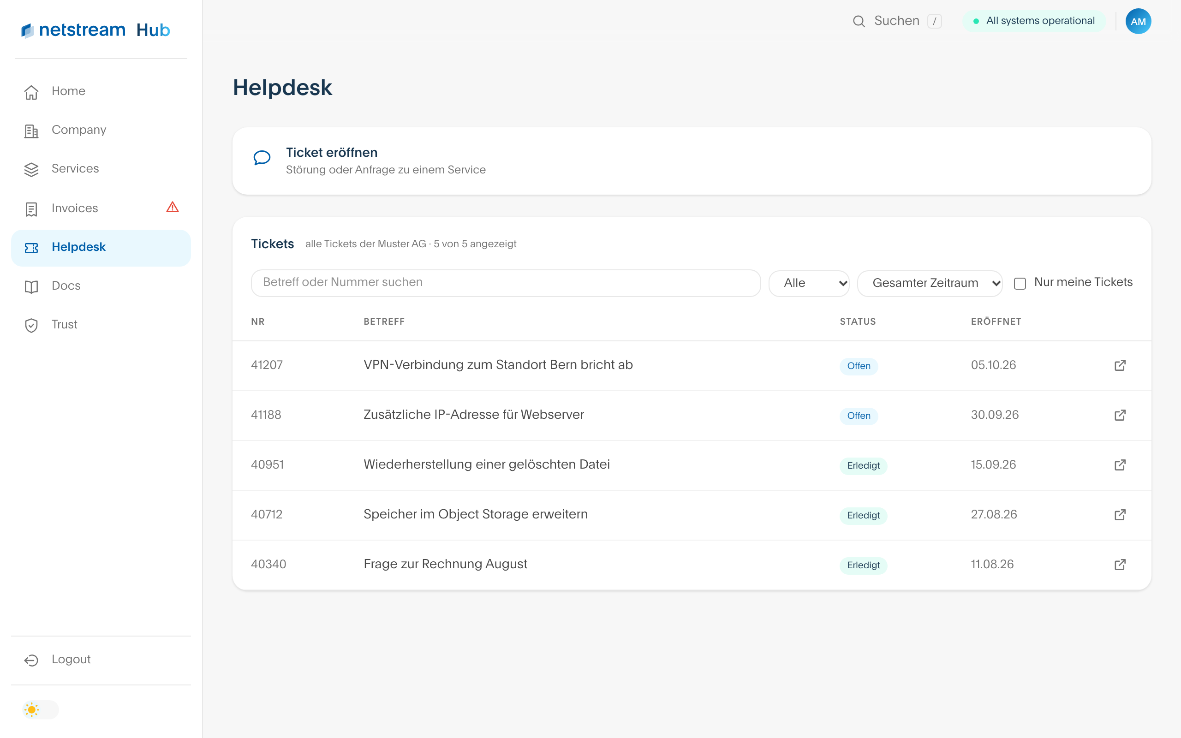
Task: Click the magnifier search icon in header
Action: 859,21
